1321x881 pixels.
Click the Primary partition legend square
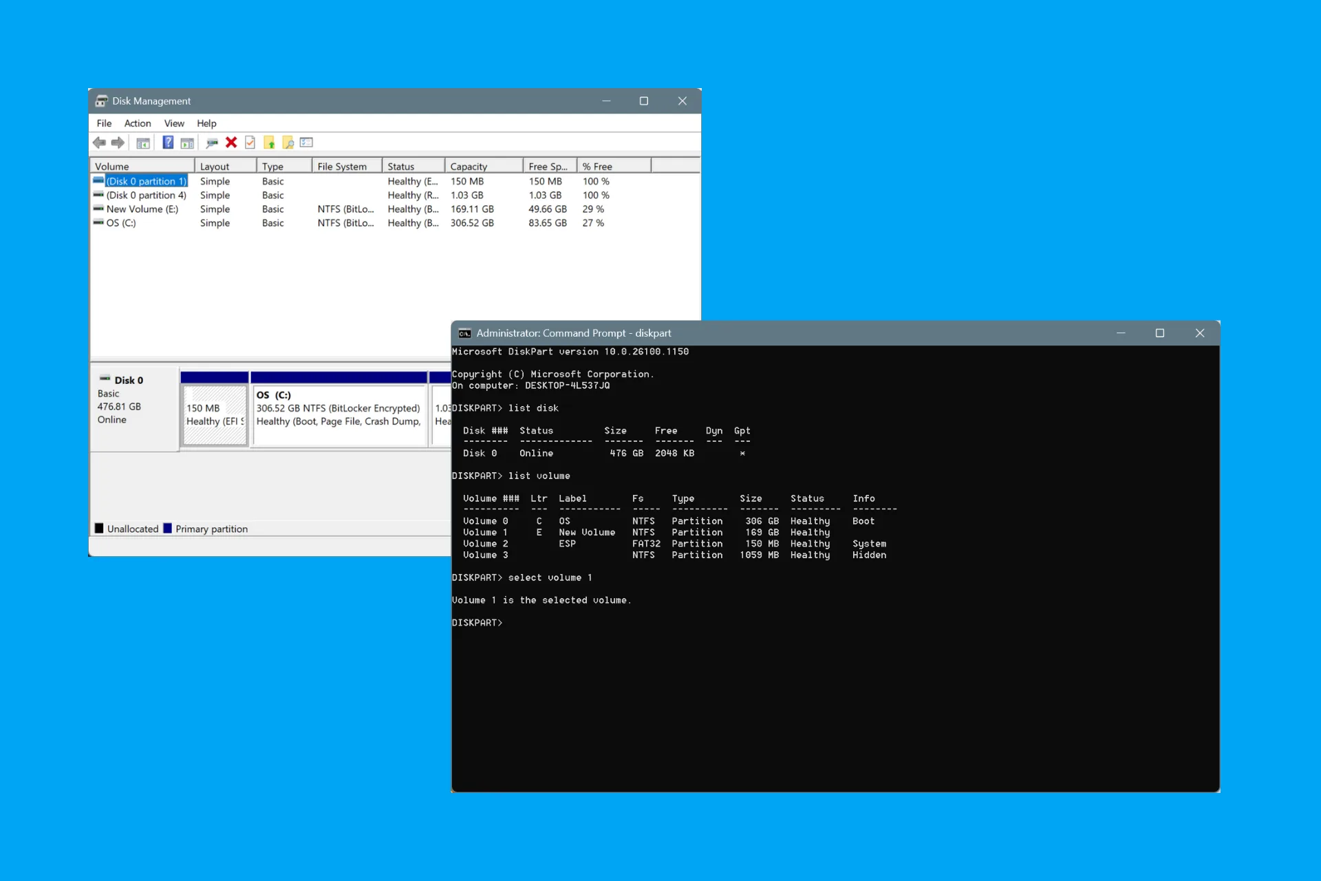[x=169, y=528]
